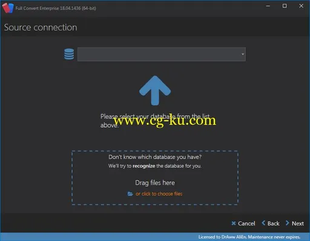
Task: Maximize the Full Convert window
Action: pyautogui.click(x=285, y=6)
